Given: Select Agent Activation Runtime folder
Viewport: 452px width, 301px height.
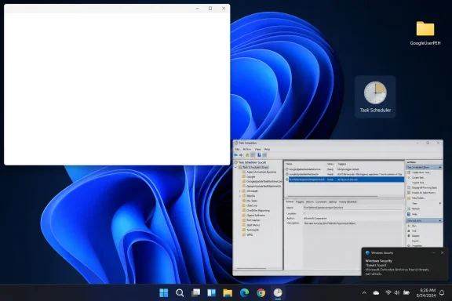Looking at the screenshot, I should (x=259, y=172).
